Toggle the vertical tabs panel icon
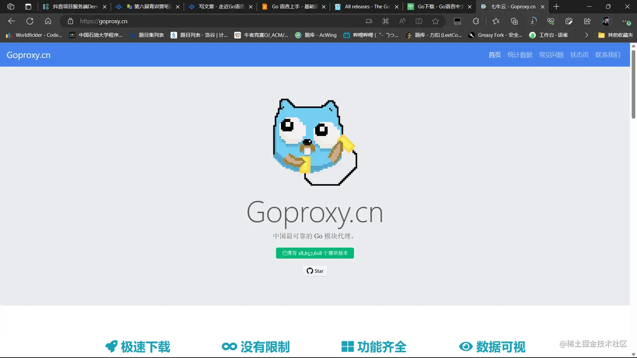The image size is (637, 358). point(28,7)
